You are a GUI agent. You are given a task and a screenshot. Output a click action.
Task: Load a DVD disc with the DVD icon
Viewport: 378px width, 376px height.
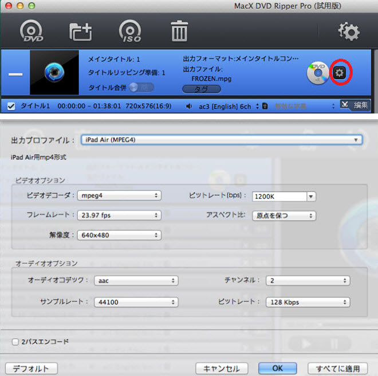coord(31,31)
